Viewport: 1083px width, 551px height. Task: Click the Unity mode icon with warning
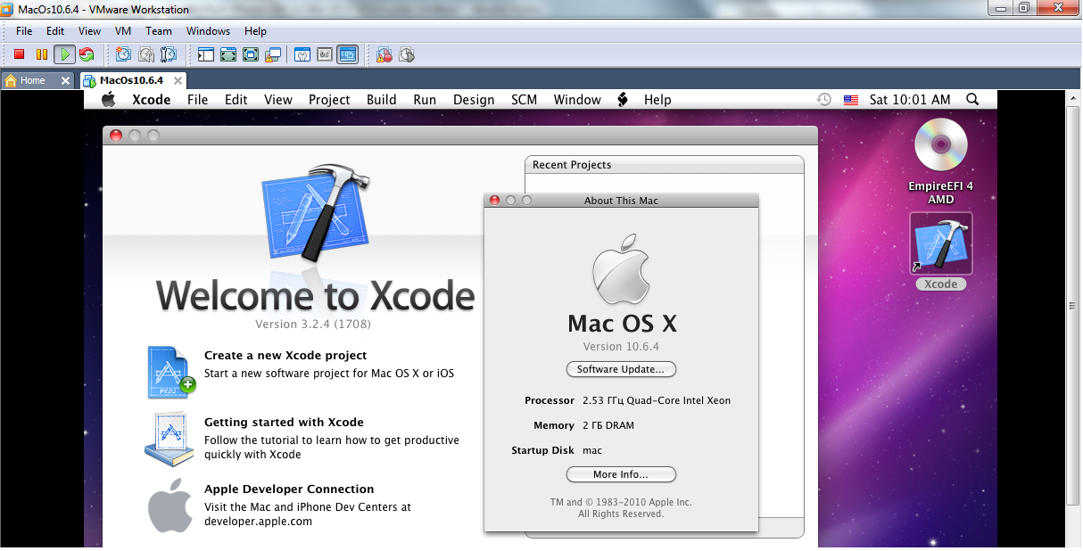[273, 55]
